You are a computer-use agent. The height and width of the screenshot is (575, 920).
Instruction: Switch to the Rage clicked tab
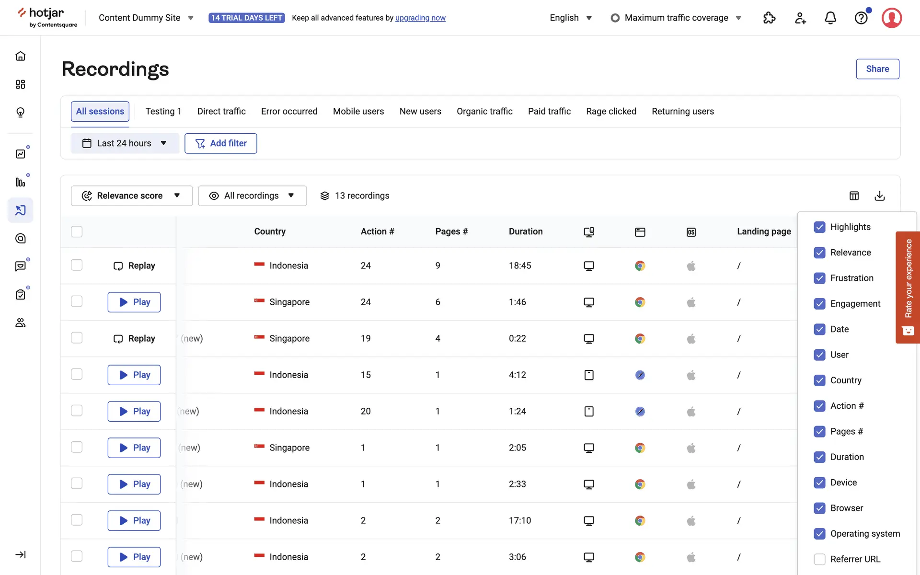click(x=611, y=111)
